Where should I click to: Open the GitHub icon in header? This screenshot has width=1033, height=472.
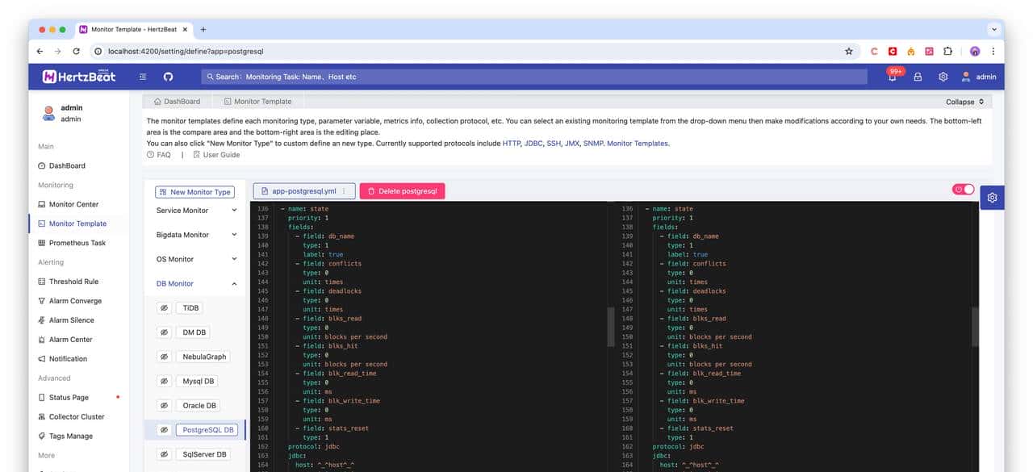click(168, 77)
